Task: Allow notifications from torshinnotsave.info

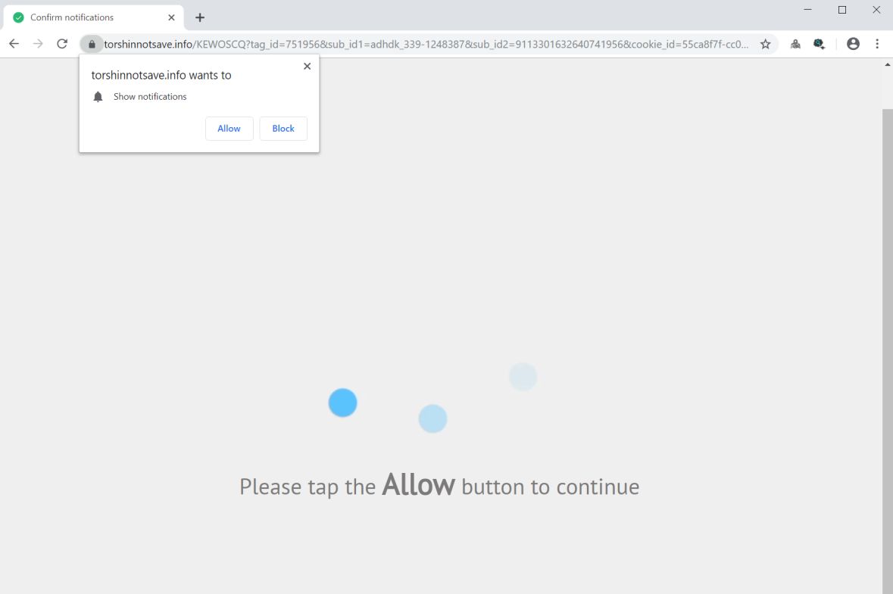Action: pyautogui.click(x=229, y=129)
